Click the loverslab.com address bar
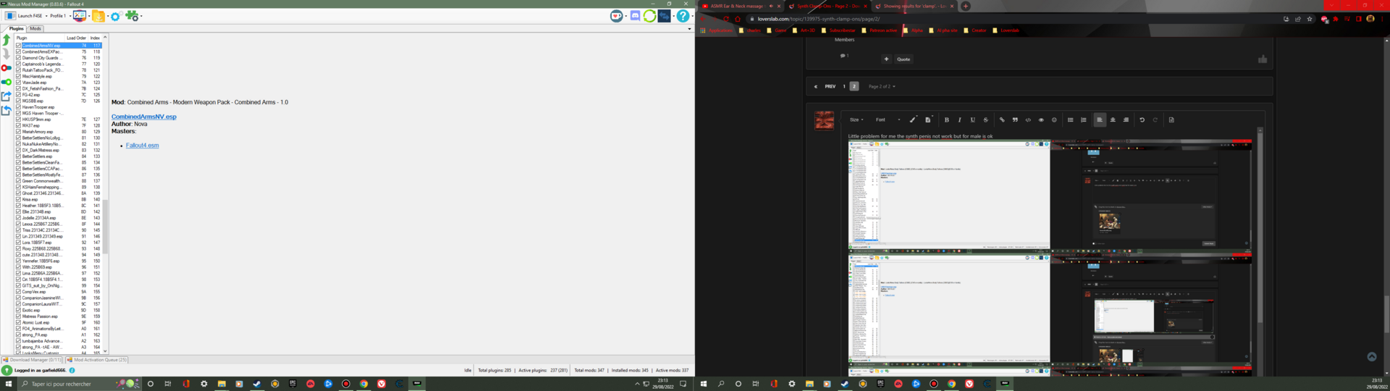 click(x=1014, y=19)
